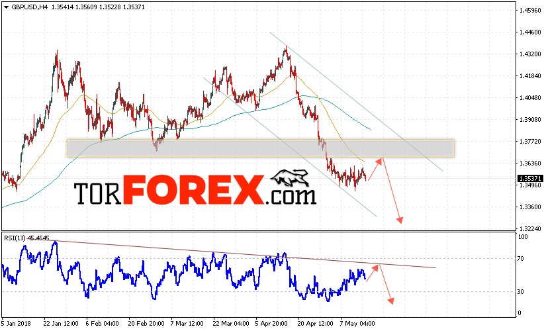Viewport: 544px width, 331px height.
Task: Open the chart dropdown triangle beside GBPUSD
Action: (6, 7)
